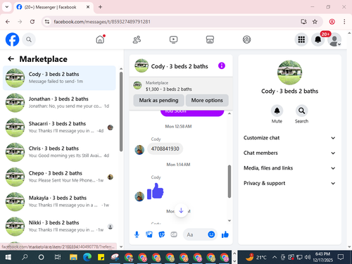Image resolution: width=352 pixels, height=264 pixels.
Task: Open the Shacarri - 3 beds 2 baths conversation
Action: tap(59, 127)
